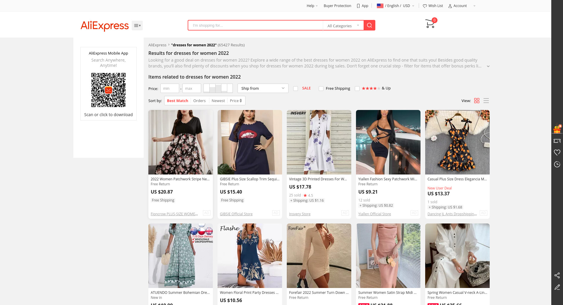The width and height of the screenshot is (563, 305).
Task: Sort results by Newest
Action: pyautogui.click(x=218, y=101)
